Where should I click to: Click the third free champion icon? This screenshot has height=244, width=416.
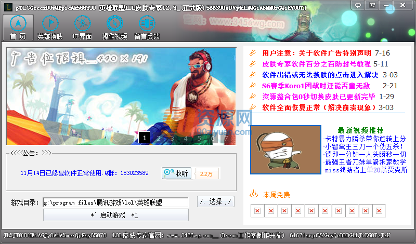coord(284,211)
